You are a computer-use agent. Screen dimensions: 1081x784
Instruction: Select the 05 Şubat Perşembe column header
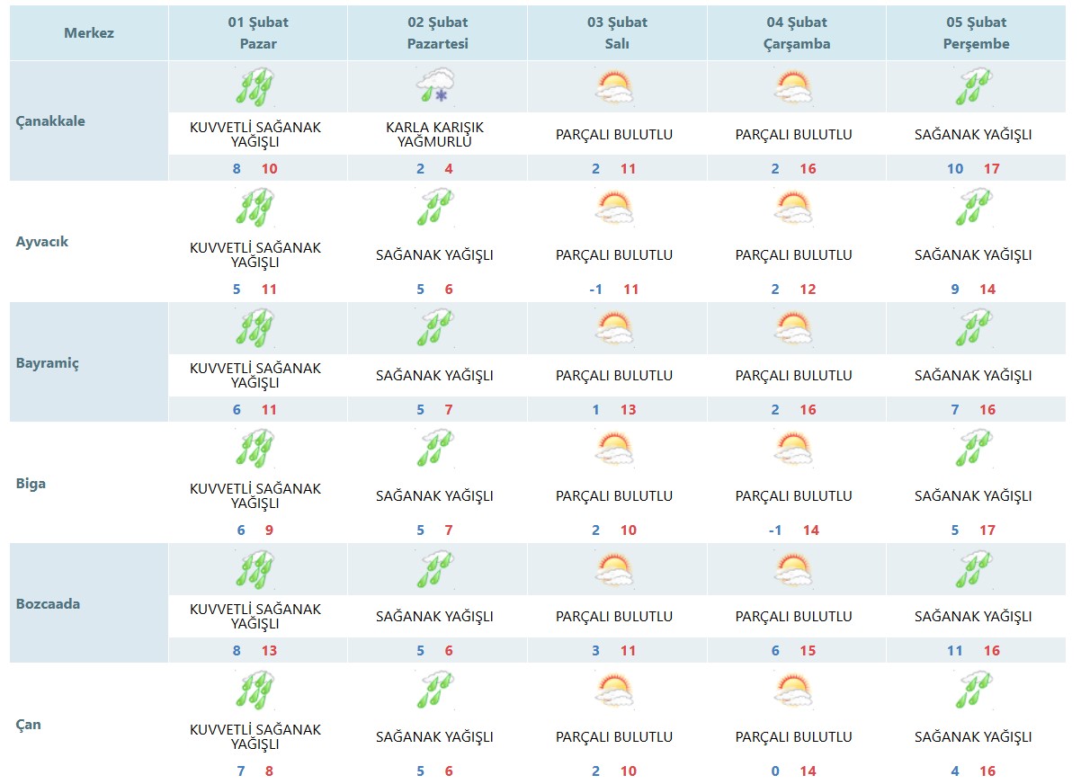point(976,32)
